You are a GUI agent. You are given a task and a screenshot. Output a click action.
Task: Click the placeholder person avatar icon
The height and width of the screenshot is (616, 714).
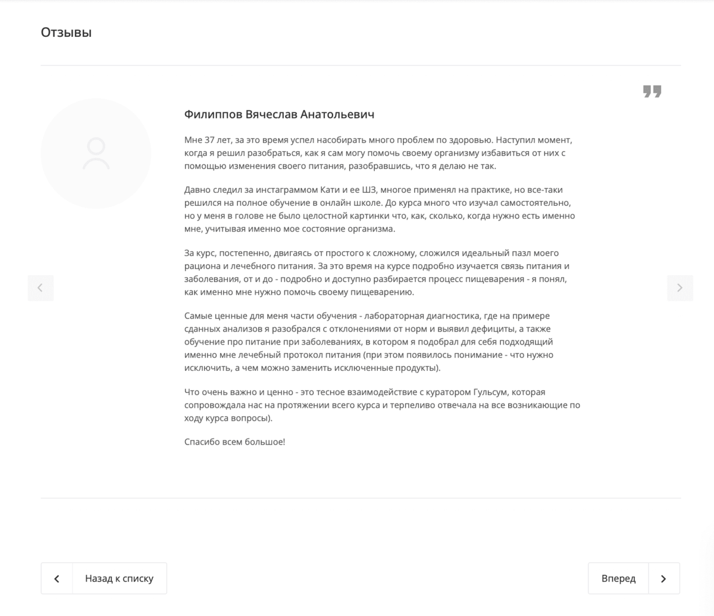pyautogui.click(x=96, y=154)
